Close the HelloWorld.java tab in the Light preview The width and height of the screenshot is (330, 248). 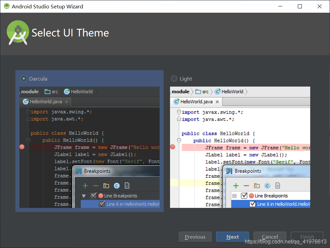tap(217, 102)
